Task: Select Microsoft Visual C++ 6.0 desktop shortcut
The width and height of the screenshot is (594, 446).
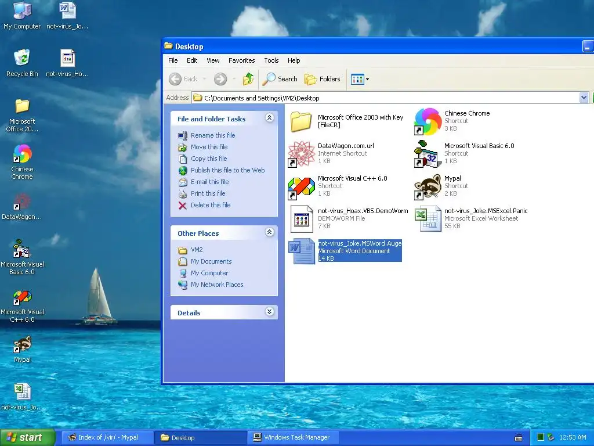Action: [x=22, y=305]
